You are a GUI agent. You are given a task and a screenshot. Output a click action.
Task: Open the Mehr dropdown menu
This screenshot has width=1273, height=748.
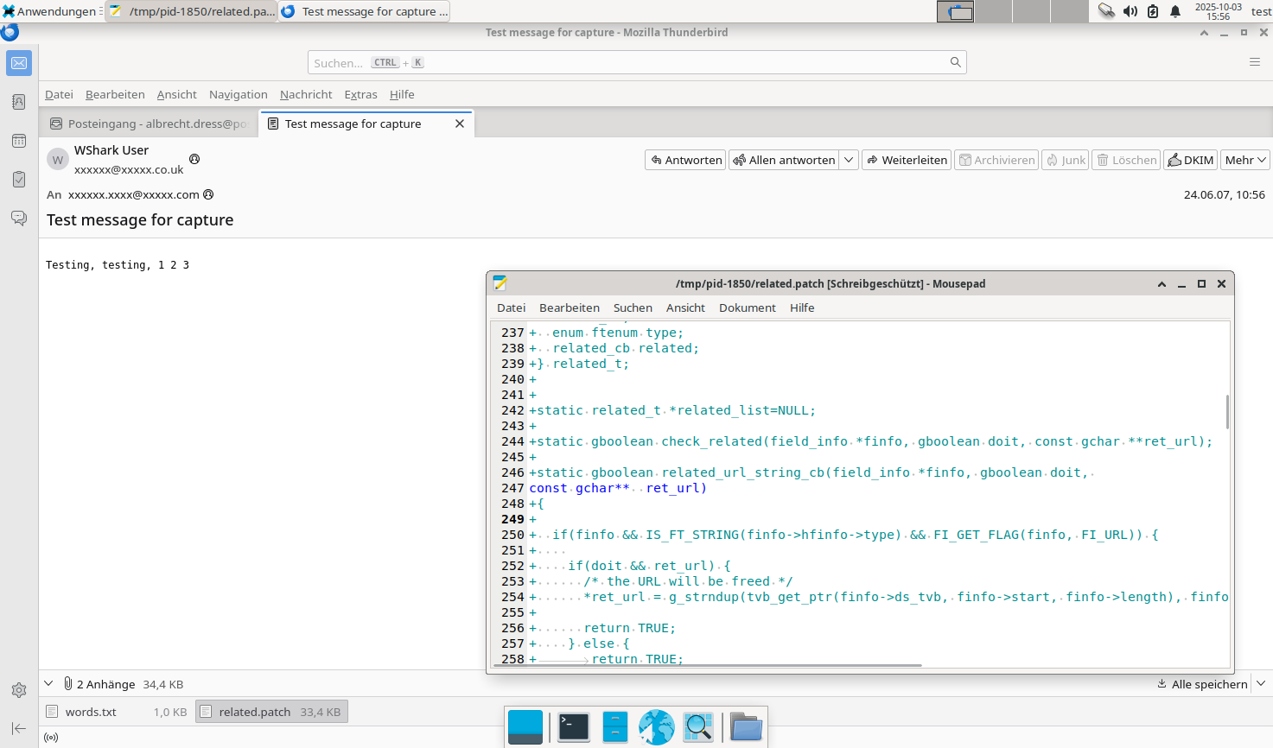tap(1245, 160)
